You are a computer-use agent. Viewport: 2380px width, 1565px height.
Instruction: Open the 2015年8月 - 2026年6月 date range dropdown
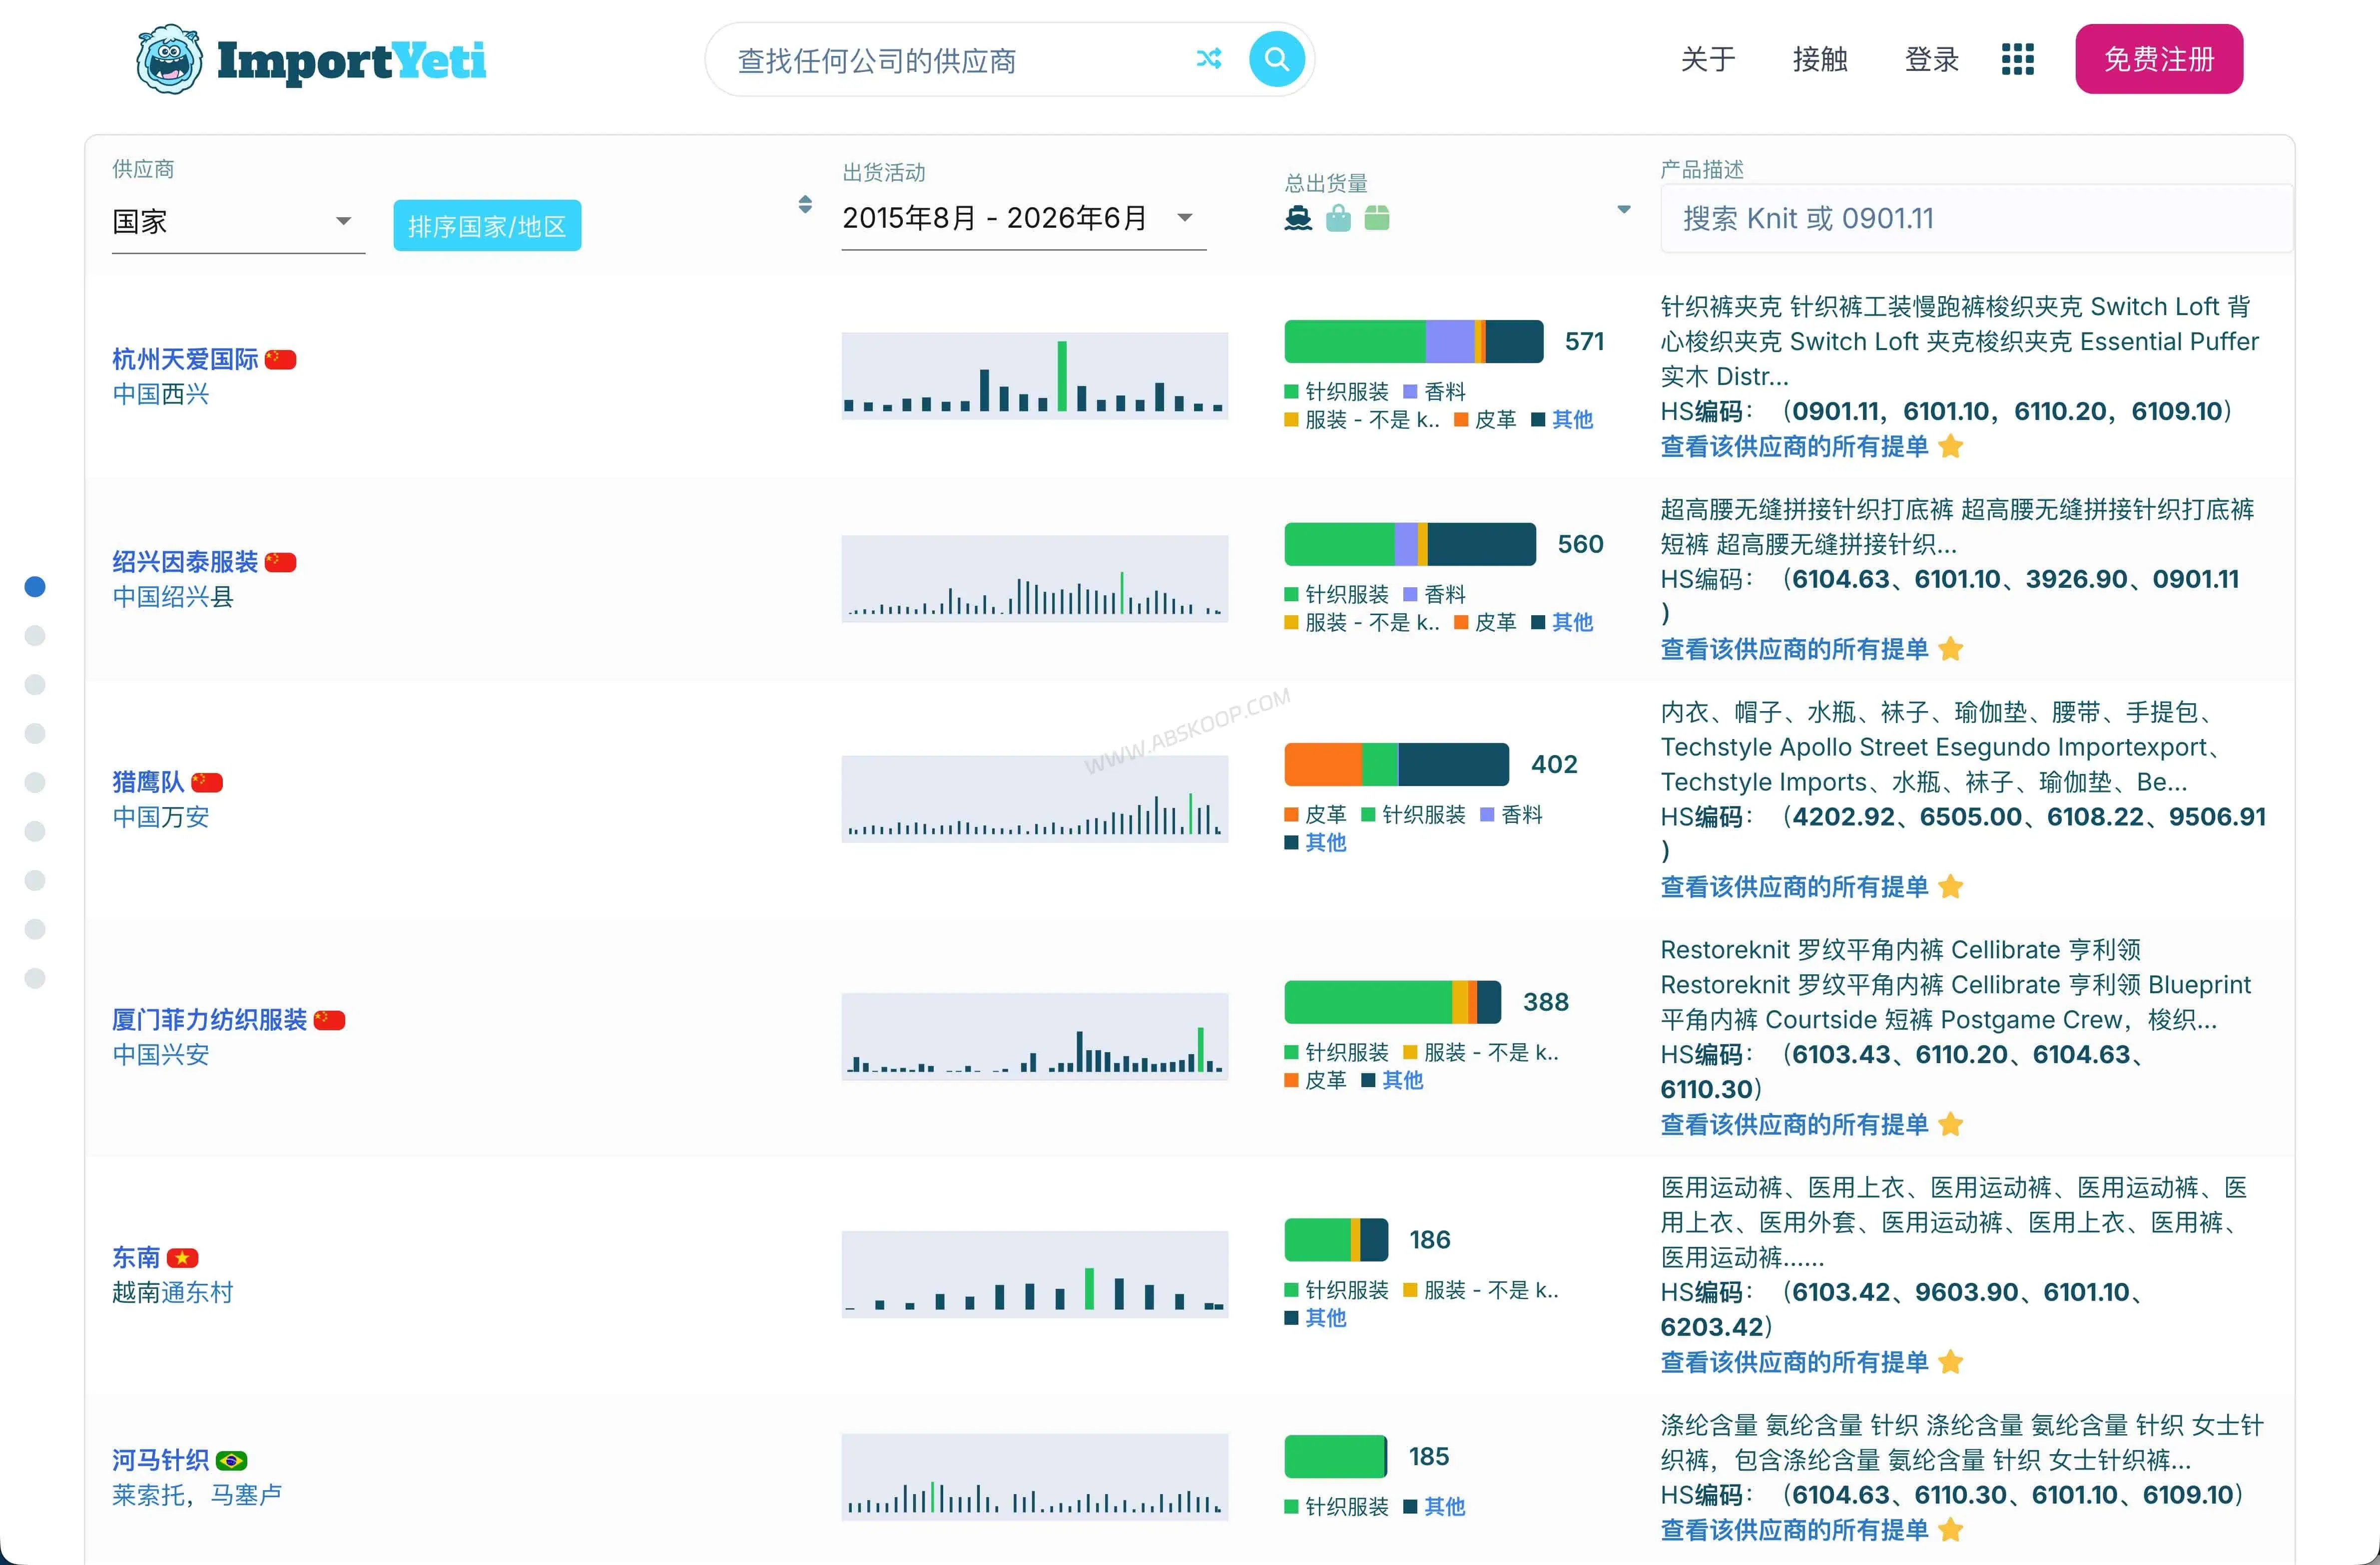(1023, 218)
